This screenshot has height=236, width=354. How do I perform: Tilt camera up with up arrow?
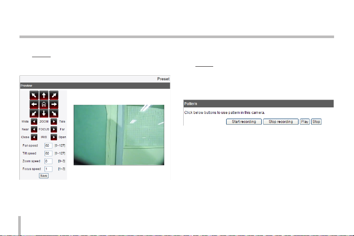44,95
